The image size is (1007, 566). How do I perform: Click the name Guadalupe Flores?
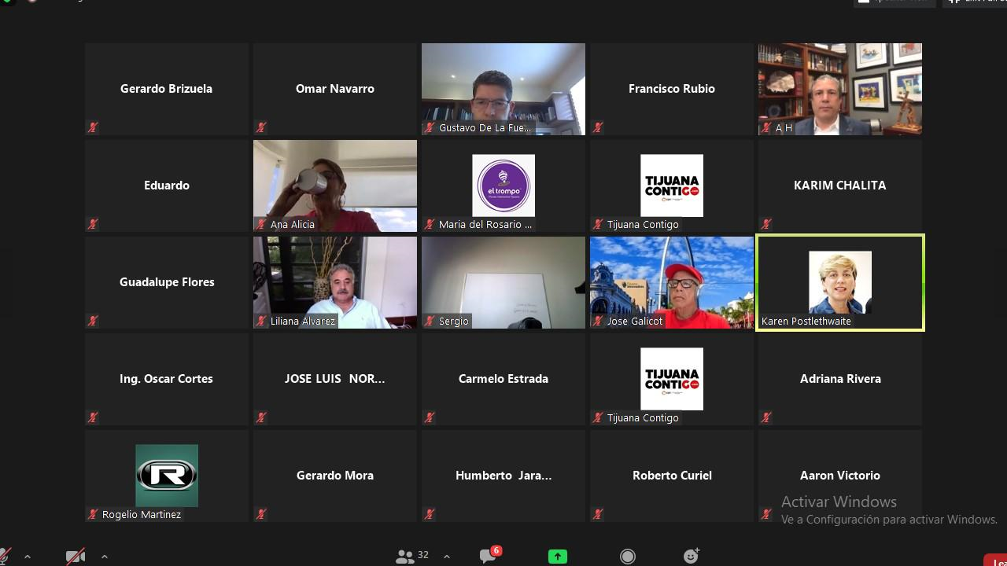167,282
